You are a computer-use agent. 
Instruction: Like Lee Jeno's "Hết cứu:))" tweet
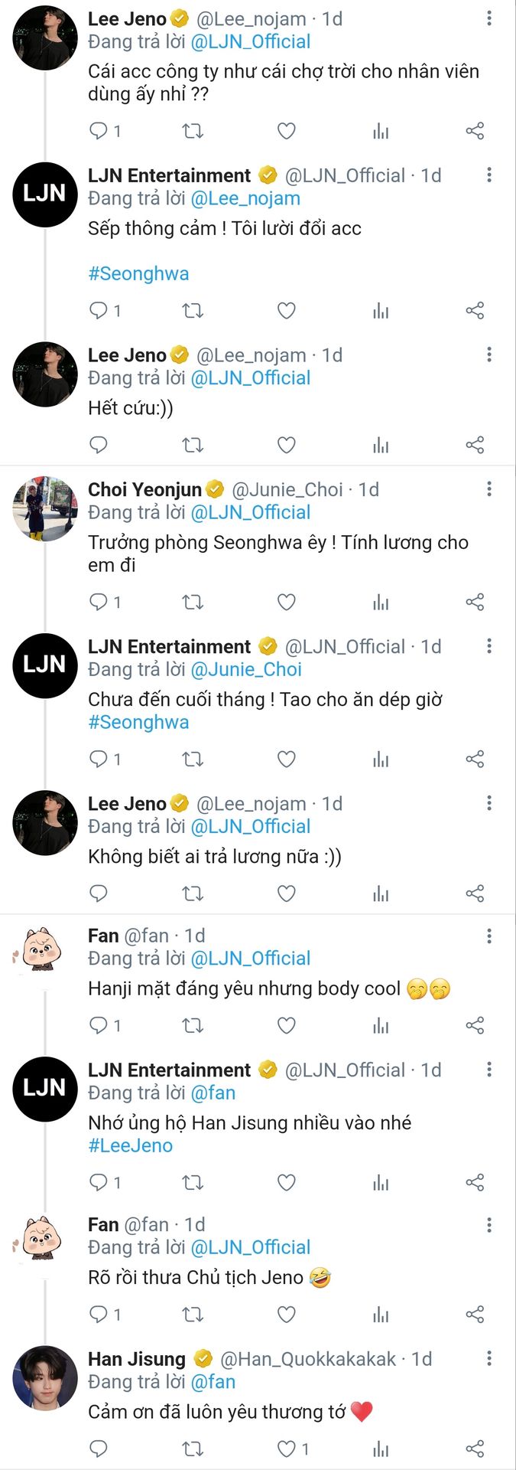point(286,445)
